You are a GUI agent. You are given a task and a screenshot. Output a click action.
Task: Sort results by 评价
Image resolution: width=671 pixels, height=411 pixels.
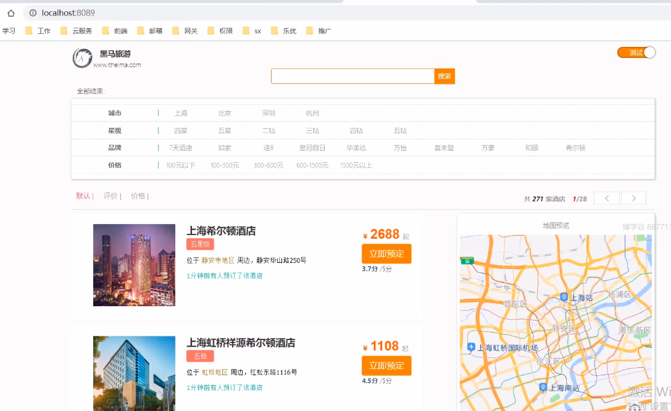point(110,196)
